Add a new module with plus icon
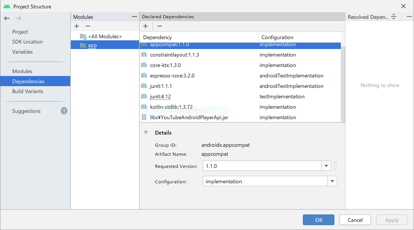414x230 pixels. (77, 26)
